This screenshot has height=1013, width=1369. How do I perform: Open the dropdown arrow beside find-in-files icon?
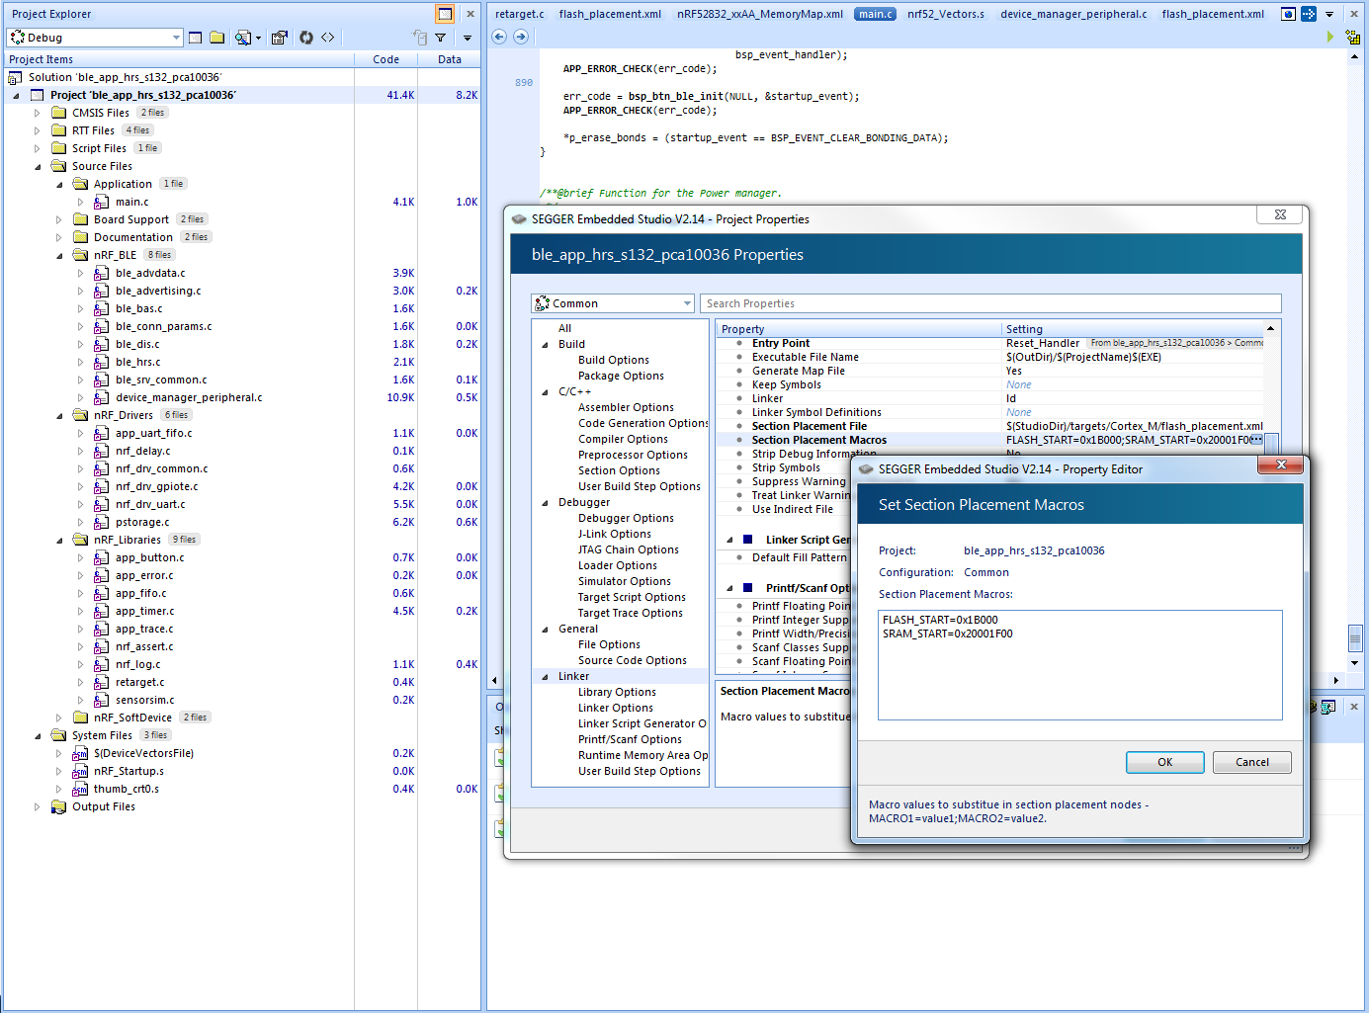click(258, 38)
